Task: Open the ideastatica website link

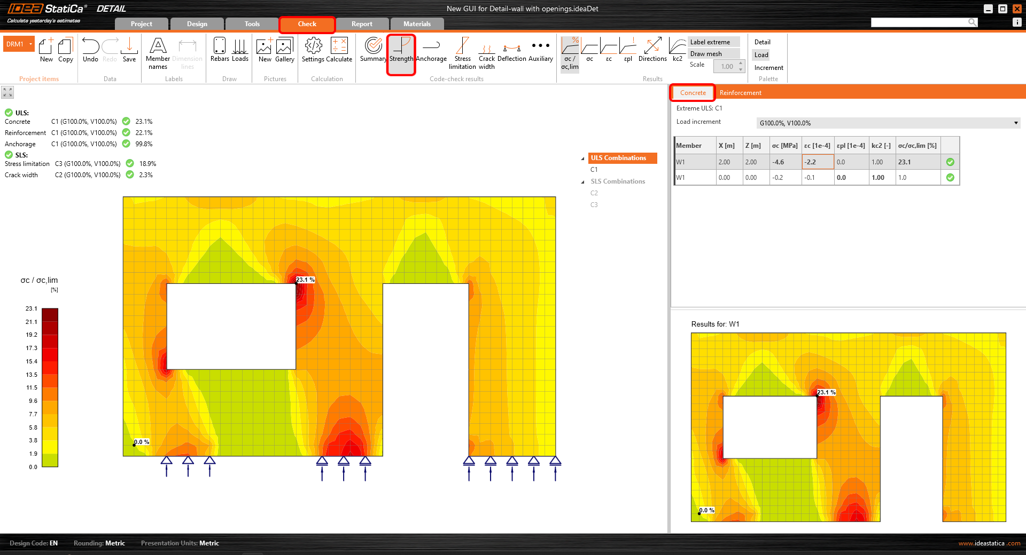Action: 989,543
